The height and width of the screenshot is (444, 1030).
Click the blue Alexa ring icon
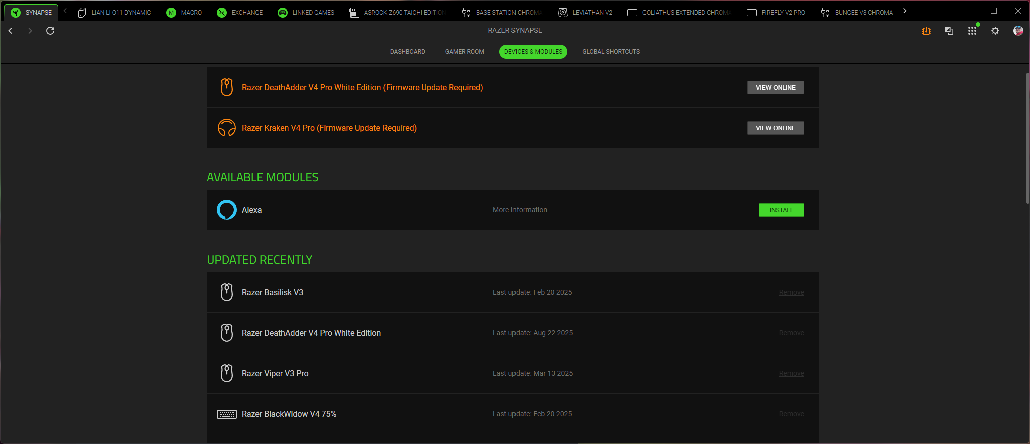[x=227, y=210]
